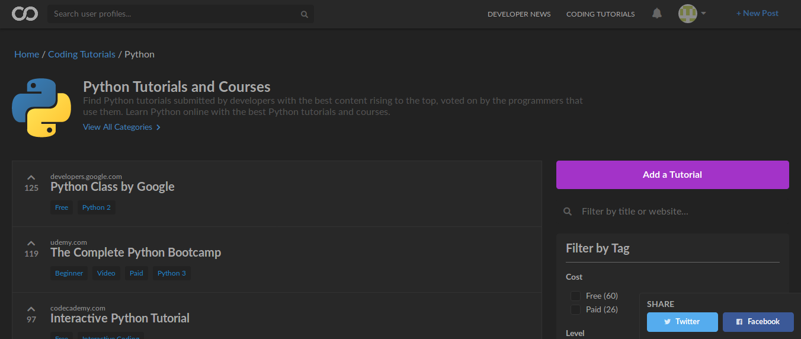The height and width of the screenshot is (339, 801).
Task: Focus the Filter by title or website field
Action: [x=672, y=211]
